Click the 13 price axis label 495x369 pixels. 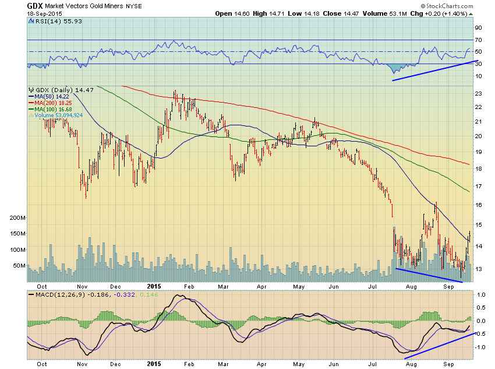click(478, 269)
